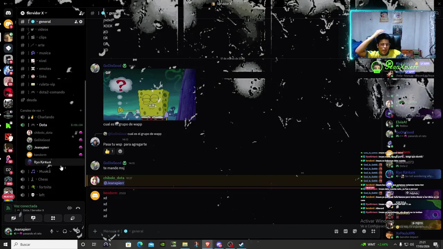Image resolution: width=443 pixels, height=249 pixels.
Task: Open Discord direct messages home icon
Action: 8,13
